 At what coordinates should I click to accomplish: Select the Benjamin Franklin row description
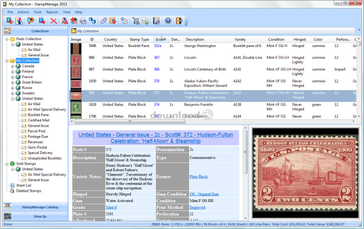coord(198,105)
